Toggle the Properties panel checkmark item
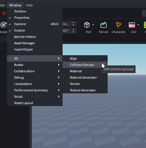146x148 pixels. coord(35,18)
